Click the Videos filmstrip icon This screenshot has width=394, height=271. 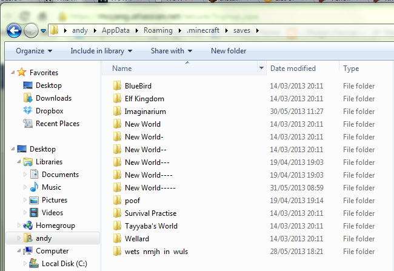coord(34,213)
